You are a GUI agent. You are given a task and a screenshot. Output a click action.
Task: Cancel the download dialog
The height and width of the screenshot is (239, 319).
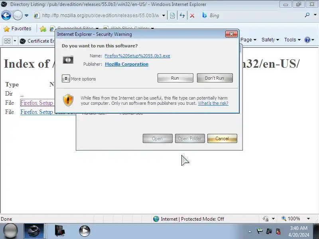point(222,138)
